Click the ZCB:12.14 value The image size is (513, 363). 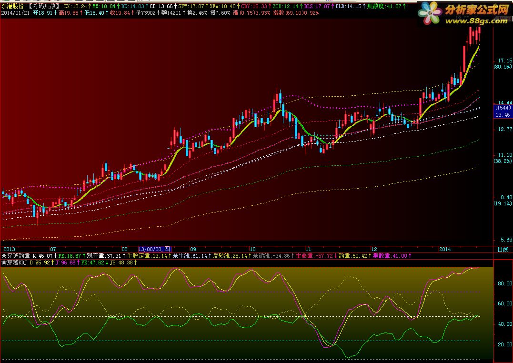point(287,6)
